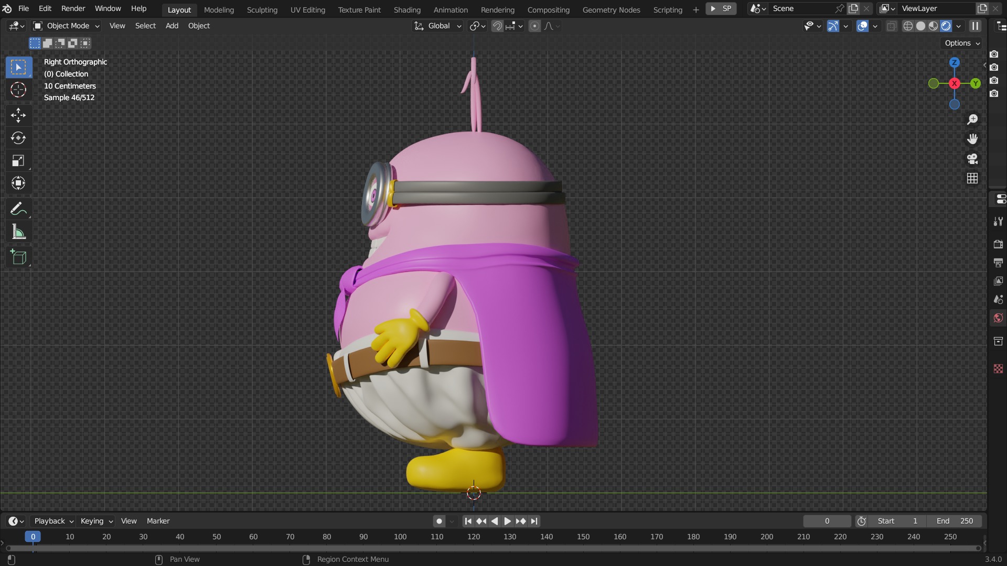
Task: Select the Select Box tool
Action: point(18,67)
